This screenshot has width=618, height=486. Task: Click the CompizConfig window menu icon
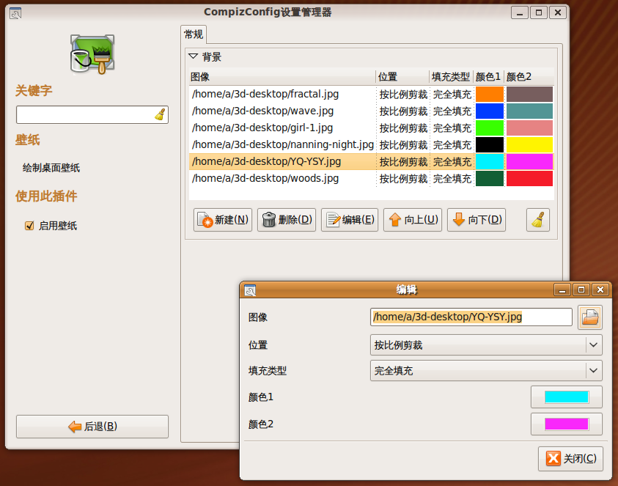(x=15, y=13)
